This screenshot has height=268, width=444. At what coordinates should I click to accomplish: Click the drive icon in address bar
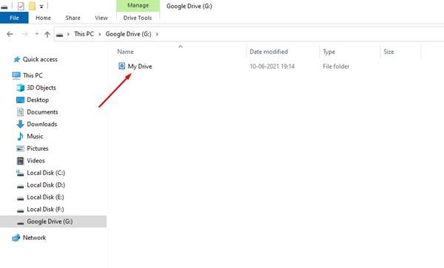pos(59,35)
